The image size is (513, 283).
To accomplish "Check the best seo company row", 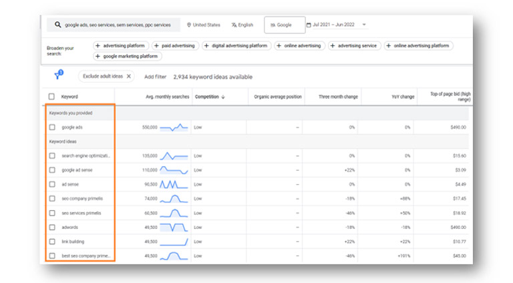I will 52,256.
